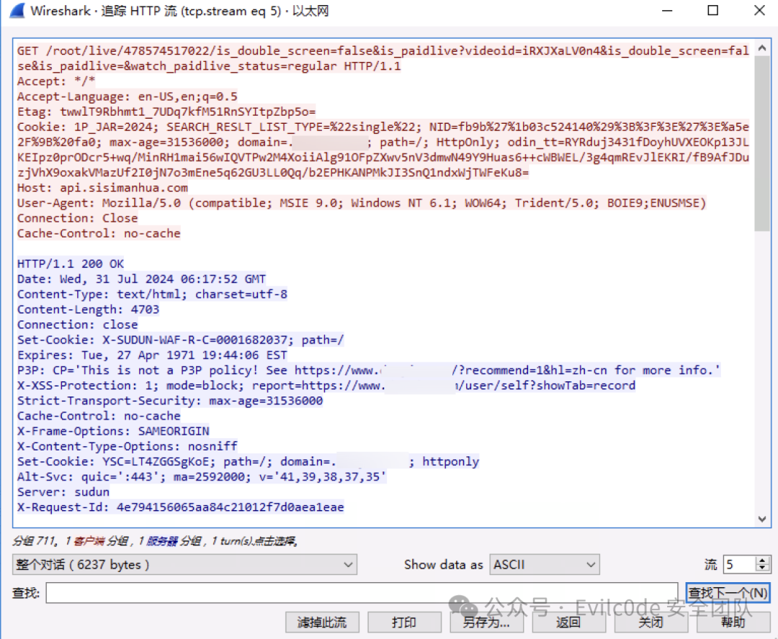Click the Connection: Close request header

(77, 218)
